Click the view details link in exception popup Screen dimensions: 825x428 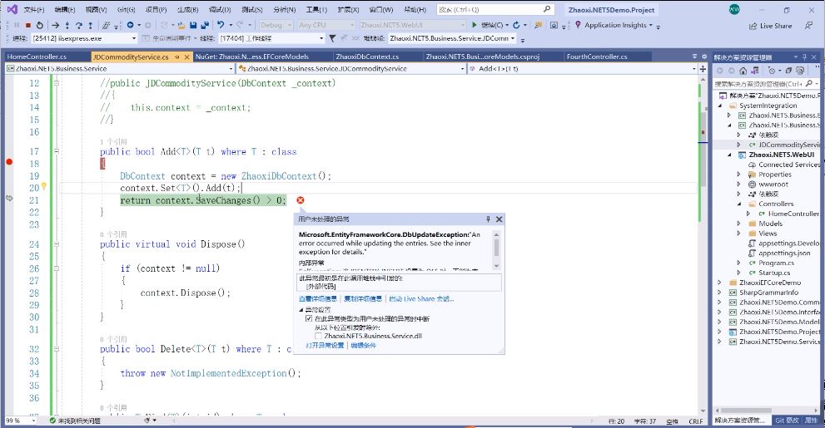[x=318, y=299]
